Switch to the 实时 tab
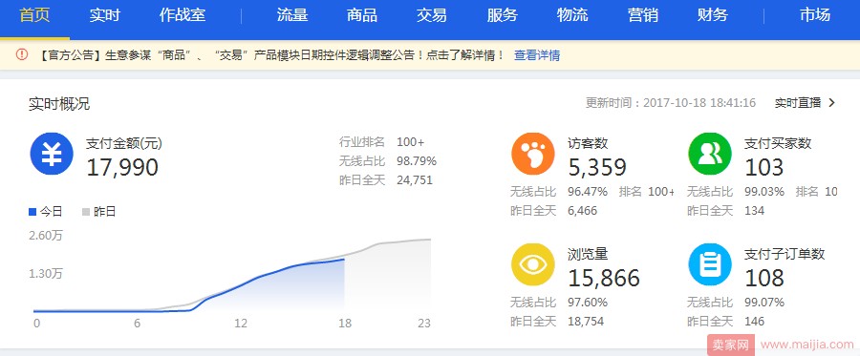Screen dimensions: 860x356 click(105, 14)
